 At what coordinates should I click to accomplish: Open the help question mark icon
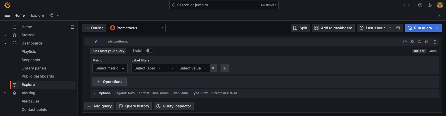(x=420, y=5)
